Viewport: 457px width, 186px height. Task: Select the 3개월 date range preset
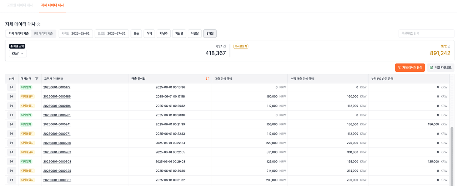coord(210,34)
